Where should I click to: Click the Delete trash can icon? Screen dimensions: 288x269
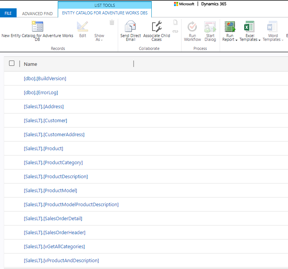112,22
